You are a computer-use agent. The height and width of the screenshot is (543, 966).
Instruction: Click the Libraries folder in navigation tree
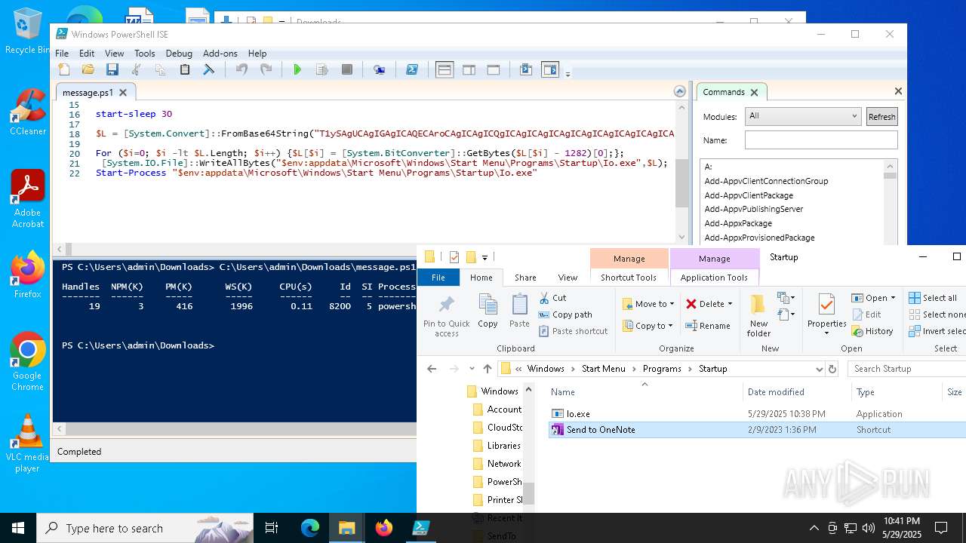click(x=503, y=446)
